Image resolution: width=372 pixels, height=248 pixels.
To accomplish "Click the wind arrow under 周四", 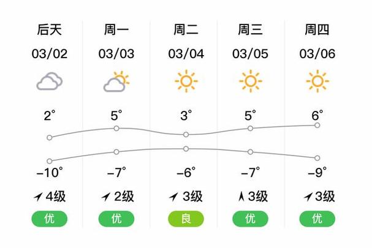I will (x=308, y=197).
